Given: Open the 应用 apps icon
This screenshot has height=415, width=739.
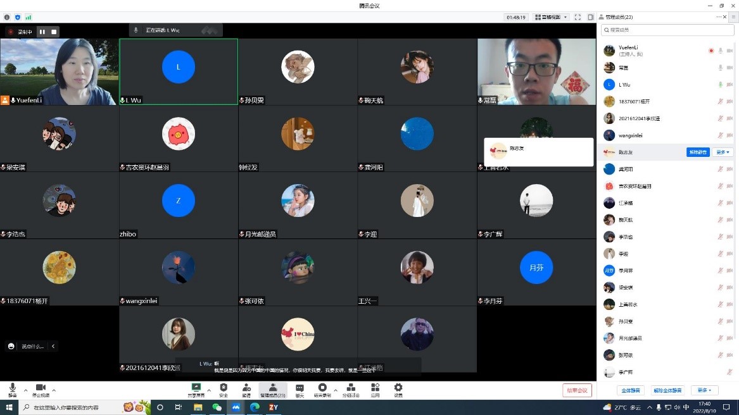Looking at the screenshot, I should 375,389.
